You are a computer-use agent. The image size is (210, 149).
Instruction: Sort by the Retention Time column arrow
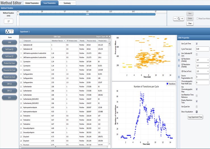64,41
